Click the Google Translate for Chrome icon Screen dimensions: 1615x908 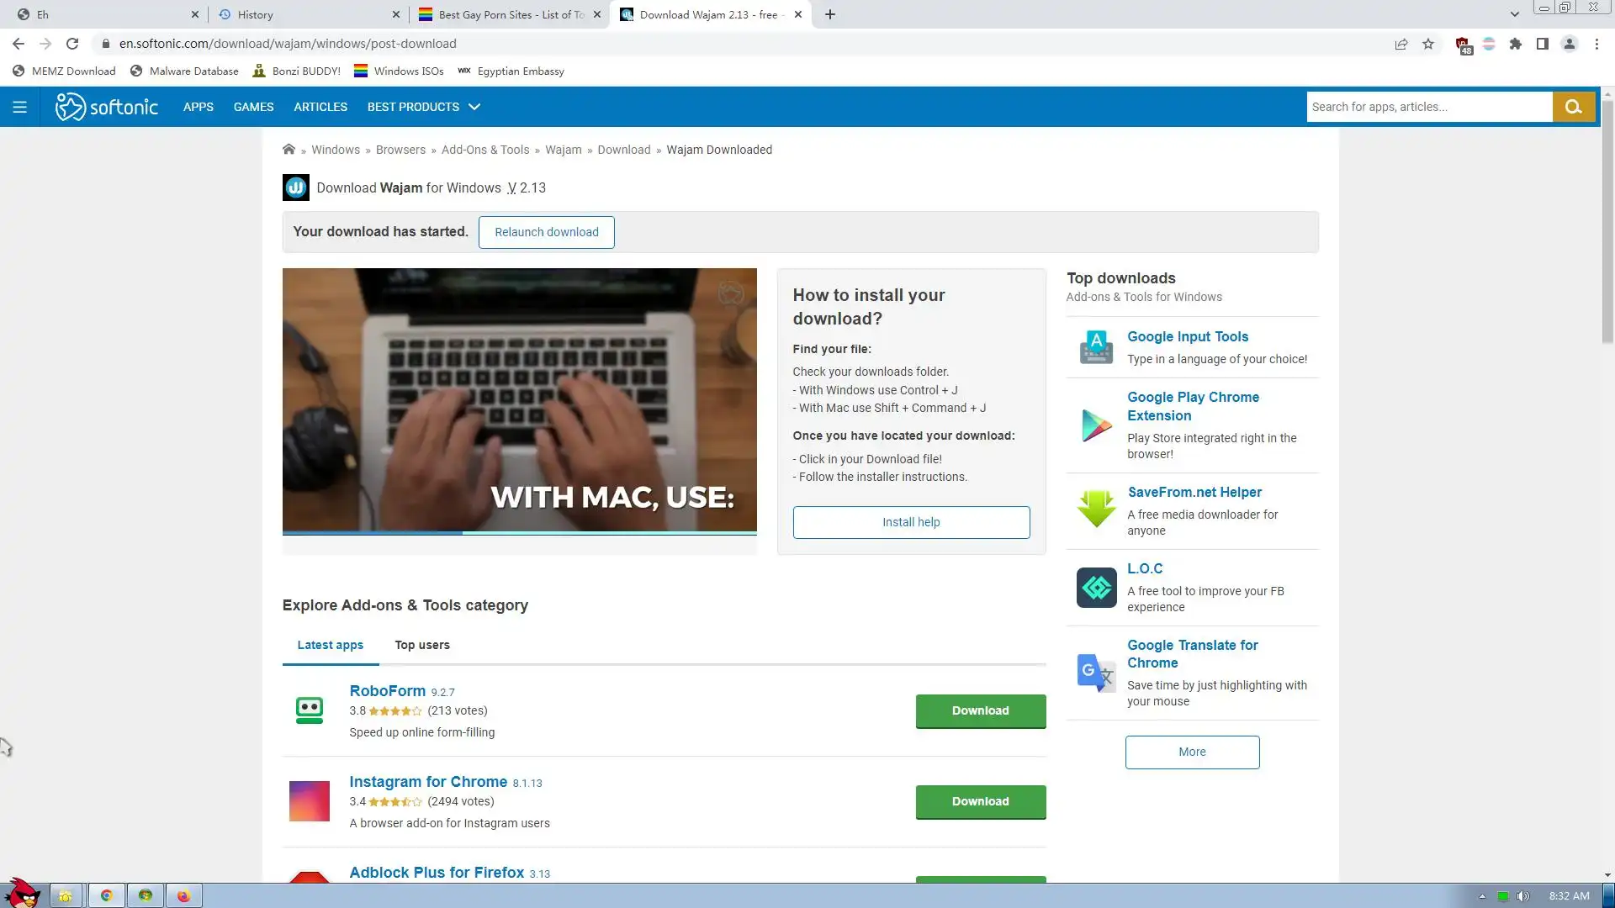1096,673
